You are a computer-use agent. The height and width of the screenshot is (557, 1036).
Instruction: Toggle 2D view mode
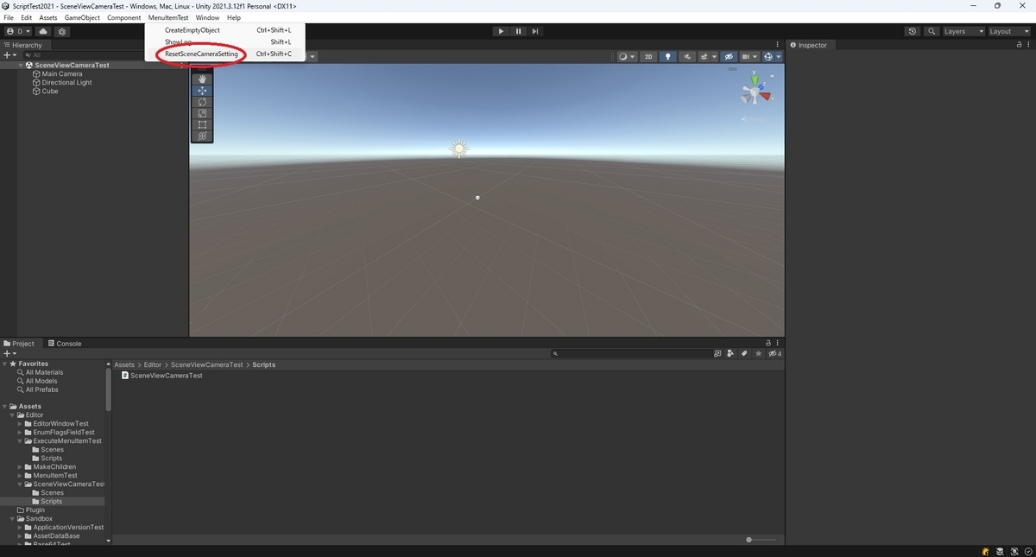[x=648, y=57]
